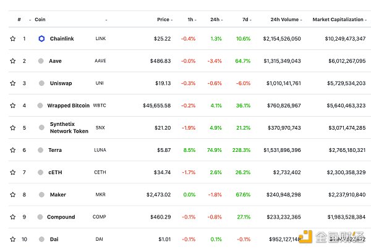Click Terra 7d change 228.3%
371x250 pixels.
coord(241,150)
